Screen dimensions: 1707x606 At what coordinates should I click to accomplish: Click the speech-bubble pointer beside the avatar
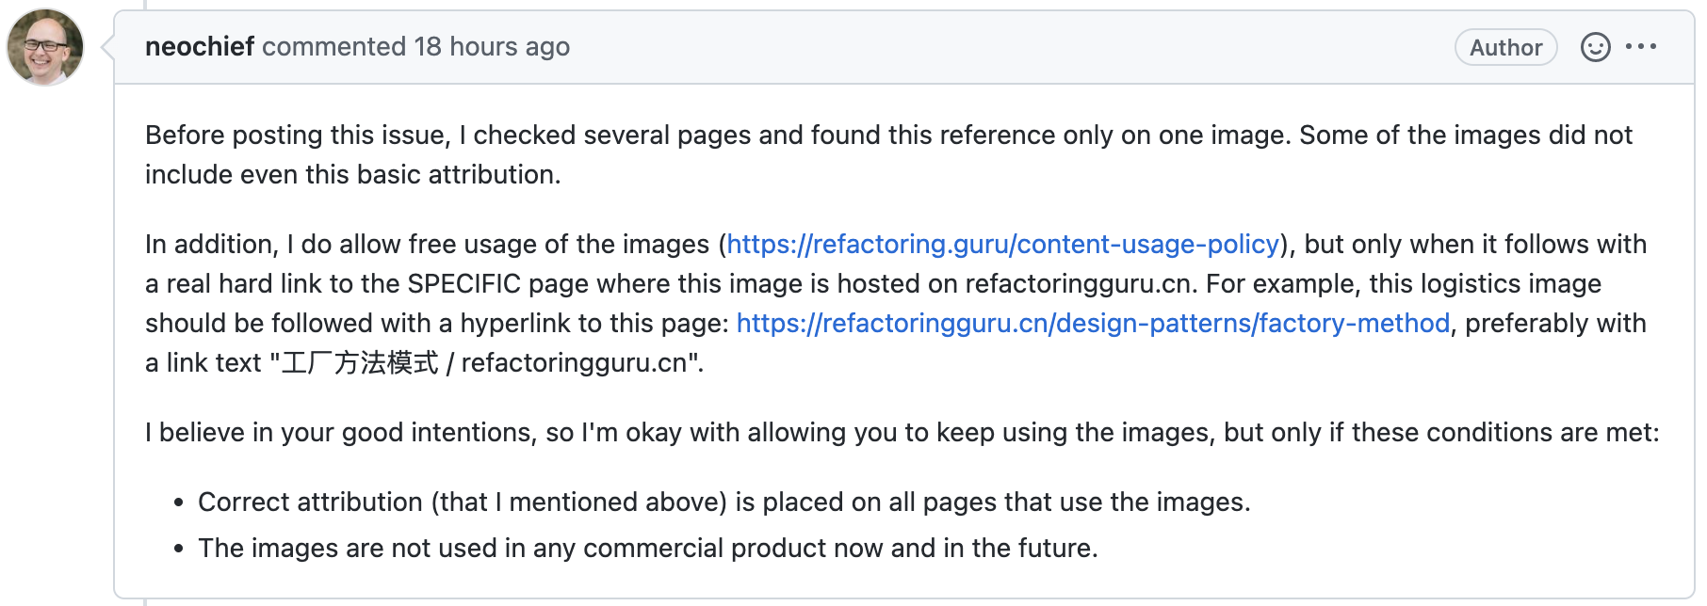pyautogui.click(x=106, y=46)
